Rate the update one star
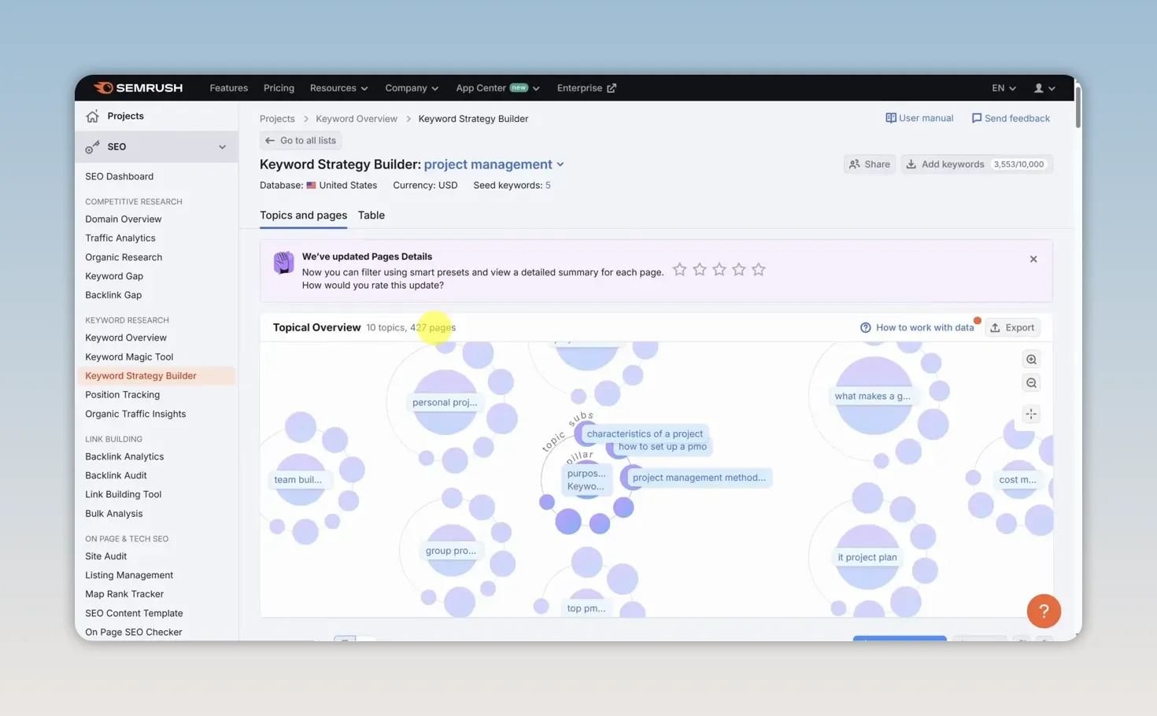This screenshot has width=1157, height=716. [680, 270]
